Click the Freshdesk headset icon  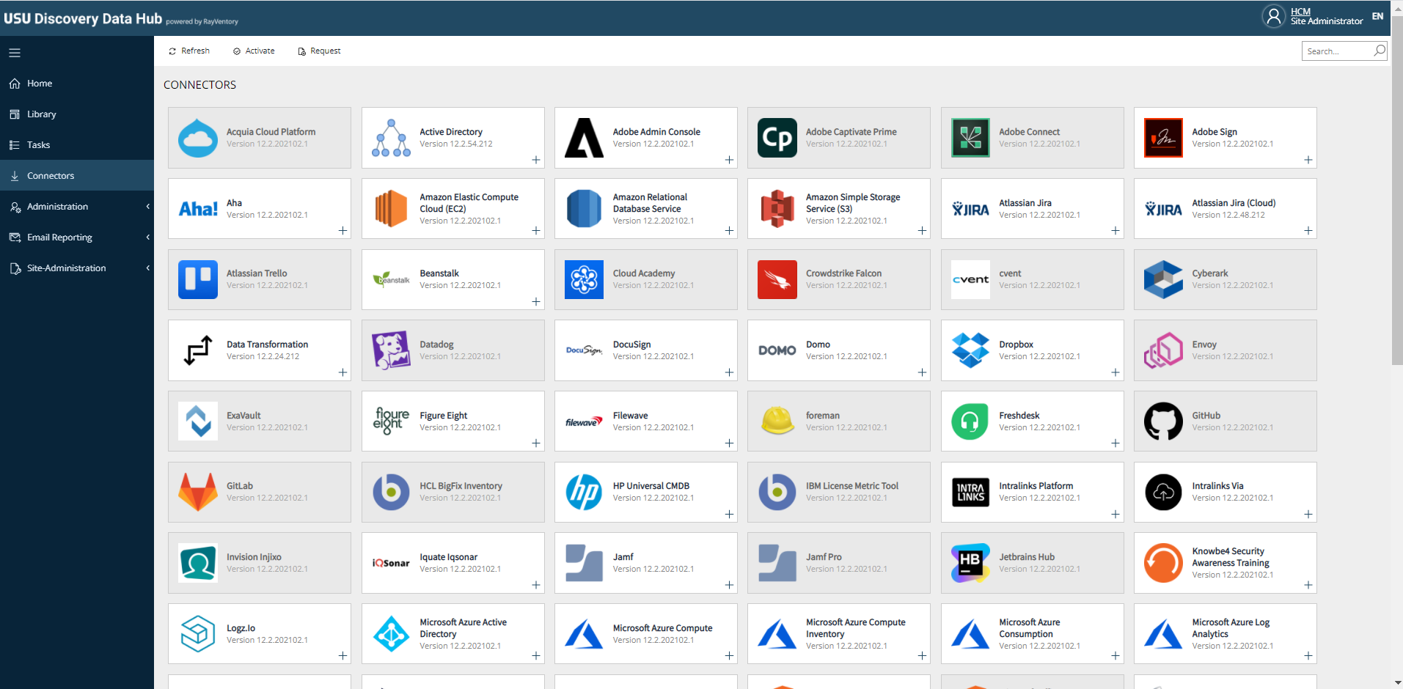click(970, 421)
